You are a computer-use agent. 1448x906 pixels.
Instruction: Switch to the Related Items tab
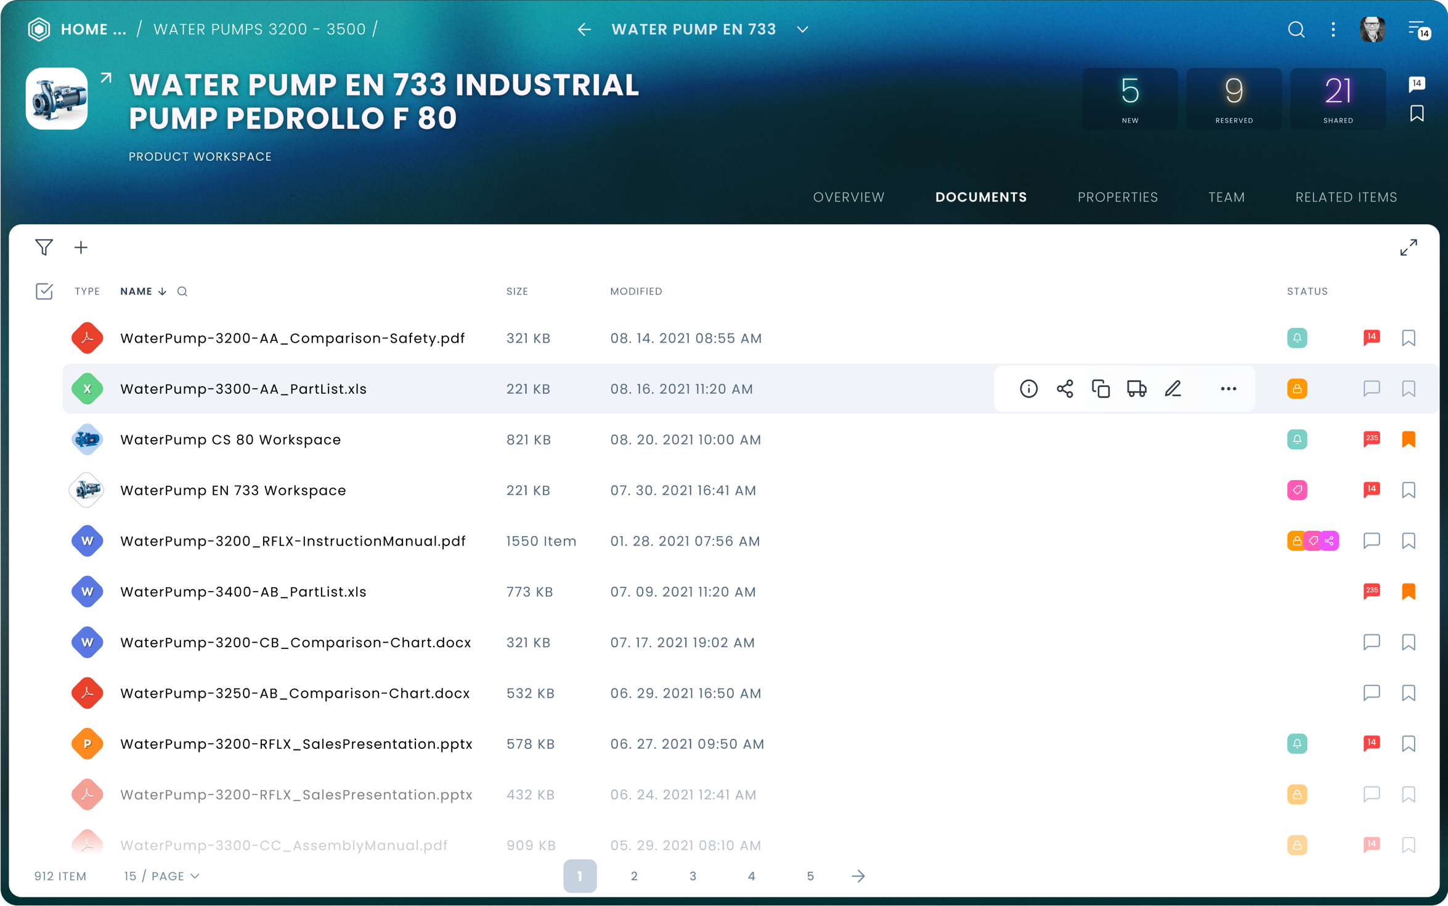coord(1346,197)
